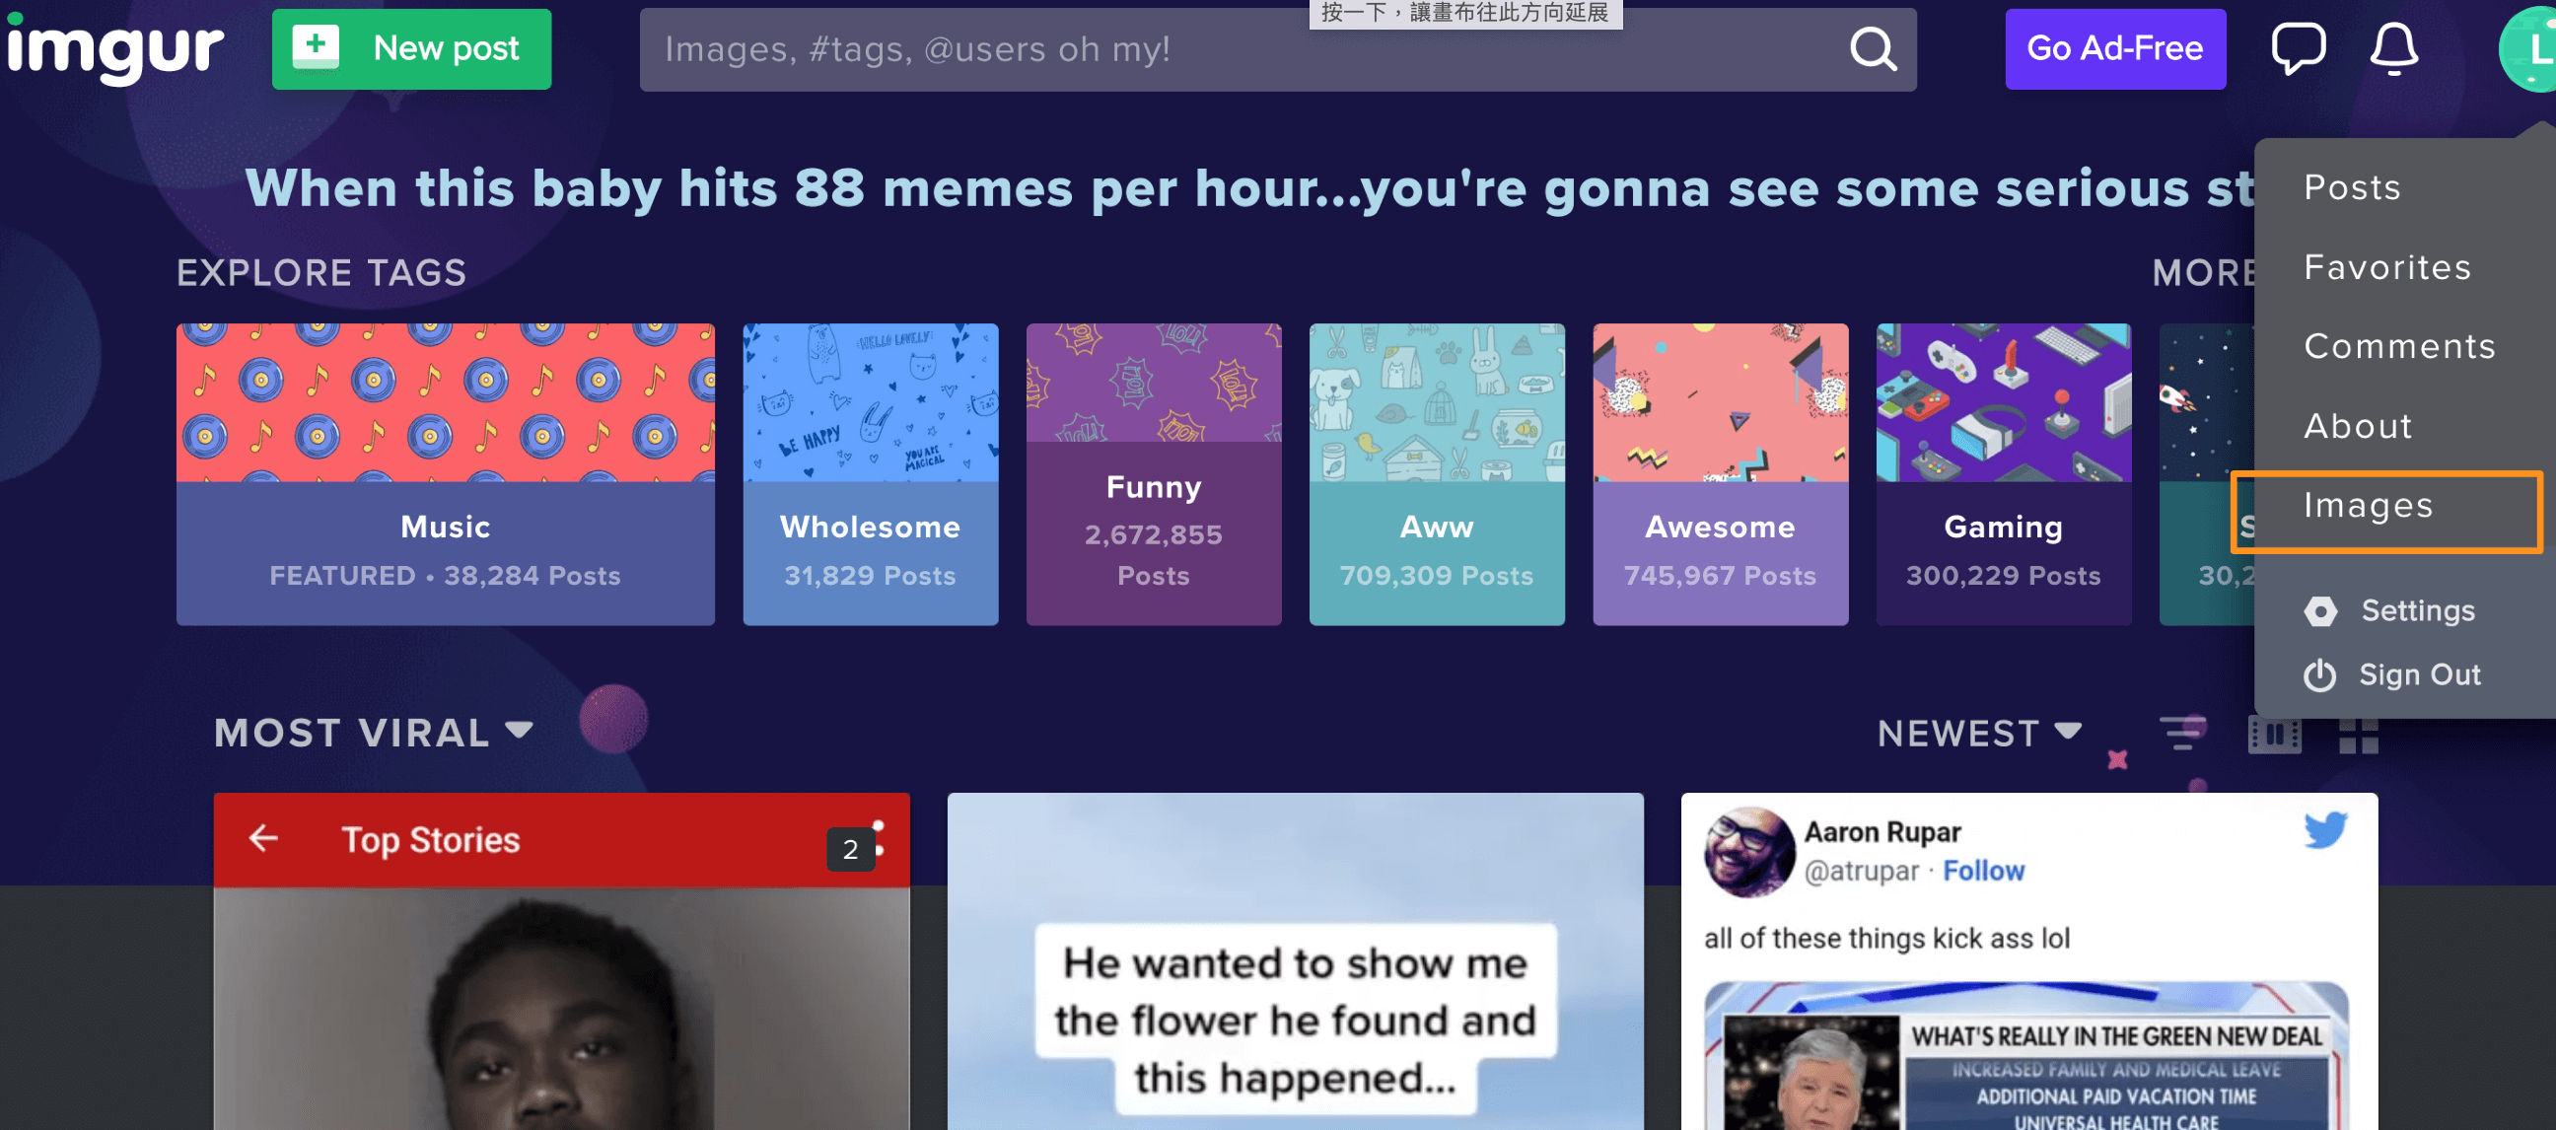Toggle autoplay with the filmstrip icon
This screenshot has width=2556, height=1130.
point(2273,736)
